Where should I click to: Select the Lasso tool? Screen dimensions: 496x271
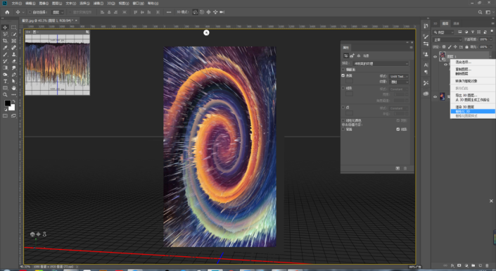tap(5, 34)
